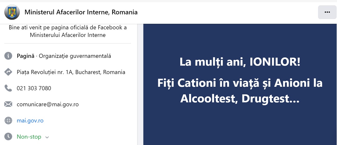Click the phone icon beside 021 303 7080
The width and height of the screenshot is (337, 145).
8,88
